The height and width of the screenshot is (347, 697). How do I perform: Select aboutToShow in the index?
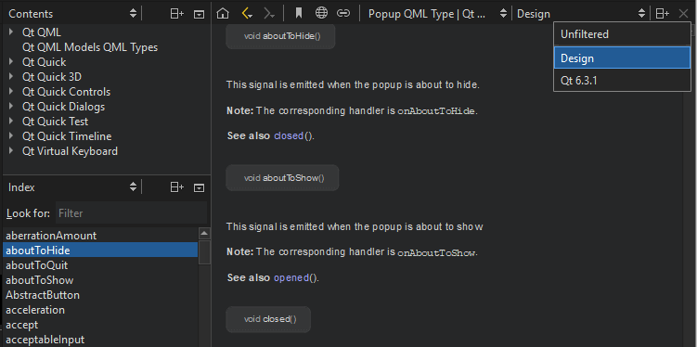coord(100,280)
